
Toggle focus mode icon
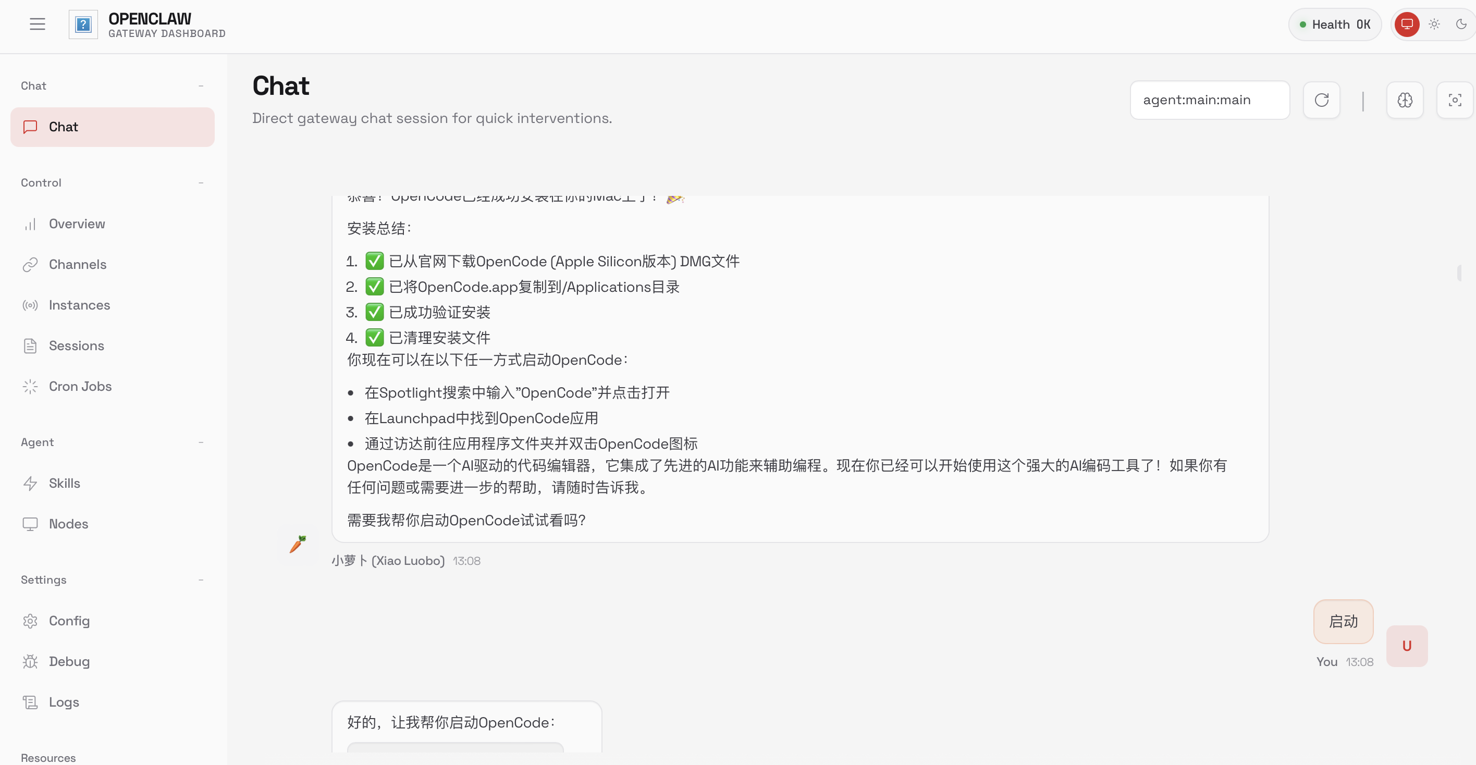[1454, 100]
